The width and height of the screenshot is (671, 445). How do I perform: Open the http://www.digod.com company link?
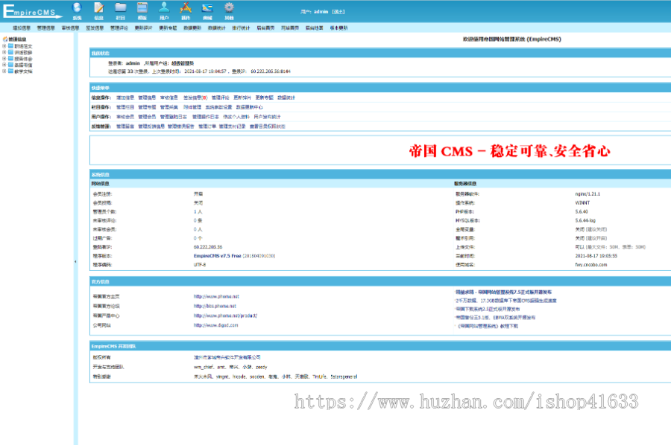point(215,325)
